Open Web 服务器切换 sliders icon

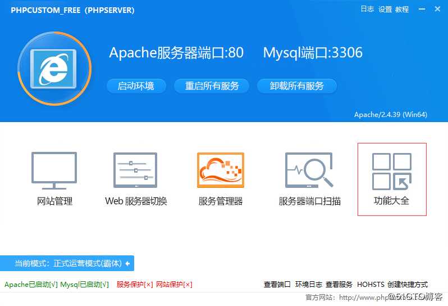[x=135, y=170]
